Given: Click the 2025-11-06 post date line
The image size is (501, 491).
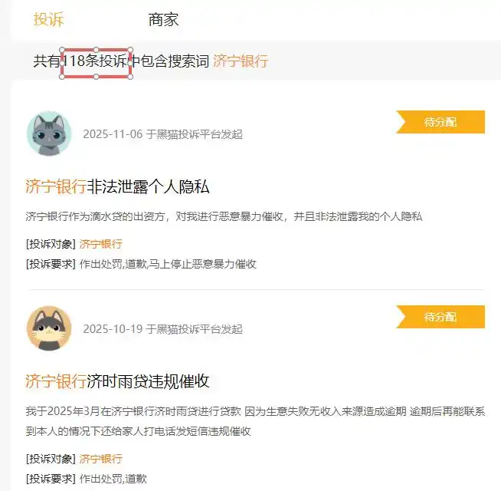Looking at the screenshot, I should click(x=162, y=134).
